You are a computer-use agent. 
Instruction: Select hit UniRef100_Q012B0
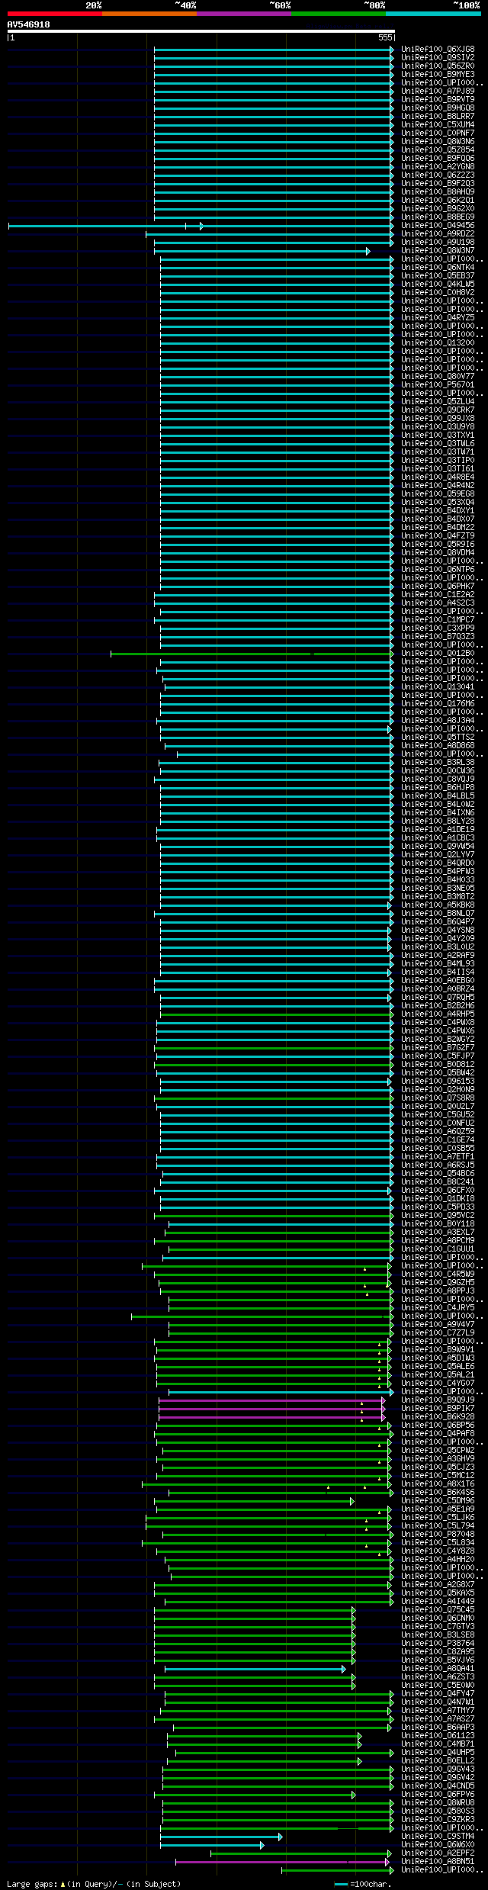(x=438, y=653)
